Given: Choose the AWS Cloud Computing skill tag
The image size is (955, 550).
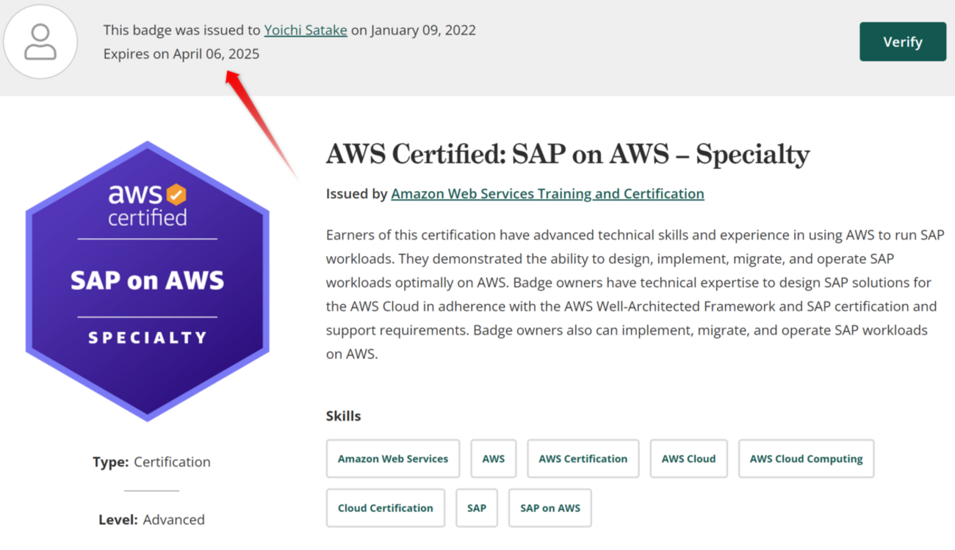Looking at the screenshot, I should pyautogui.click(x=806, y=459).
